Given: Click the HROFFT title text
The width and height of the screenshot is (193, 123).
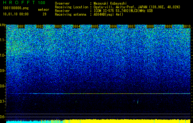Looking at the screenshot, I should (19, 2).
